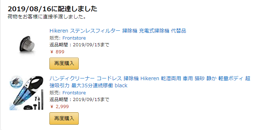
Task: Click the vacuum cleaner's 返品期間 2019/09/15まで text
Action: coord(79,100)
